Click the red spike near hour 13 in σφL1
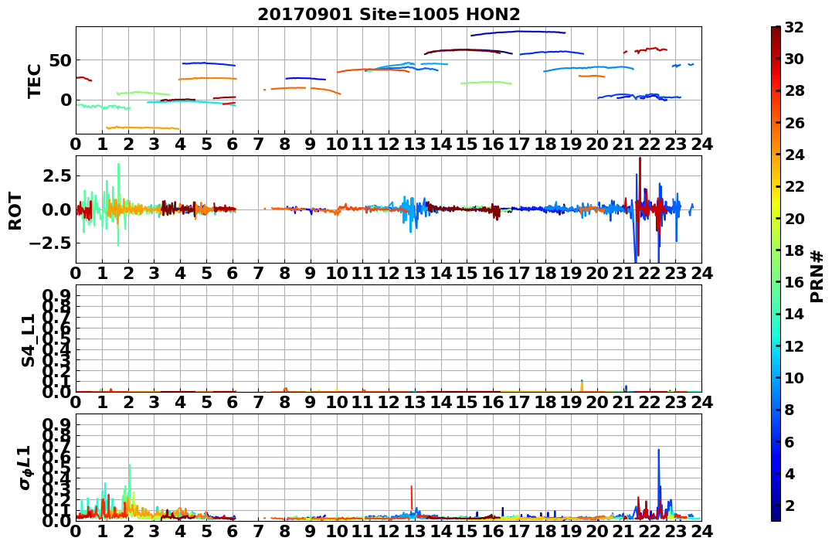Image resolution: width=832 pixels, height=548 pixels. 411,496
